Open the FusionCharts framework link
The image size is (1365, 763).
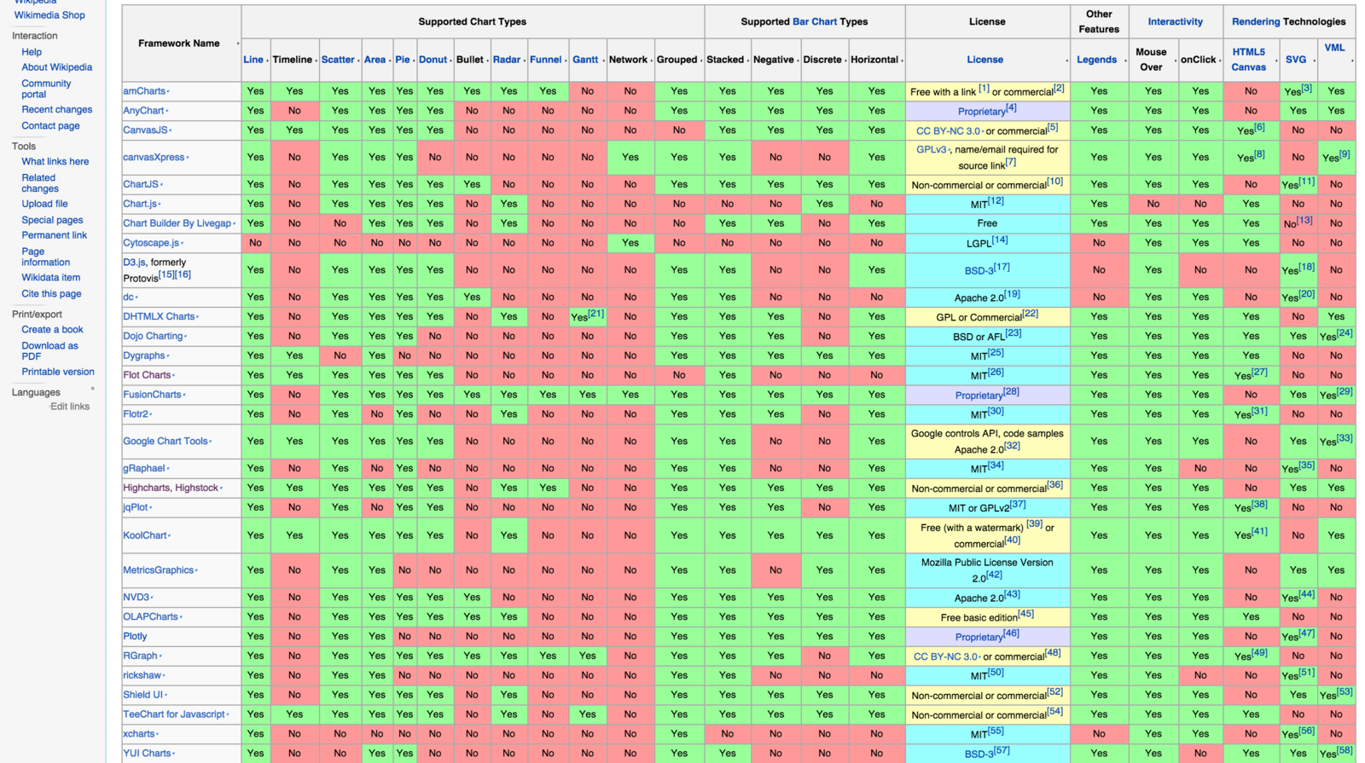152,395
